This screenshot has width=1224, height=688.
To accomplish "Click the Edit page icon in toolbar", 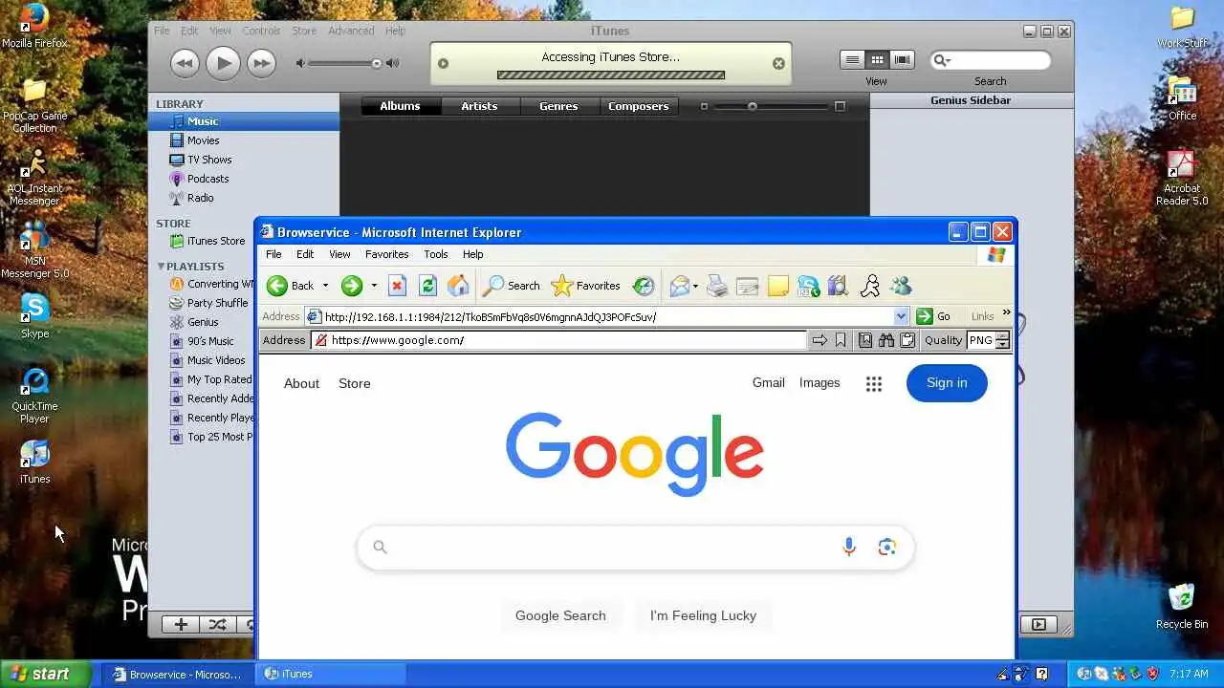I will point(748,286).
